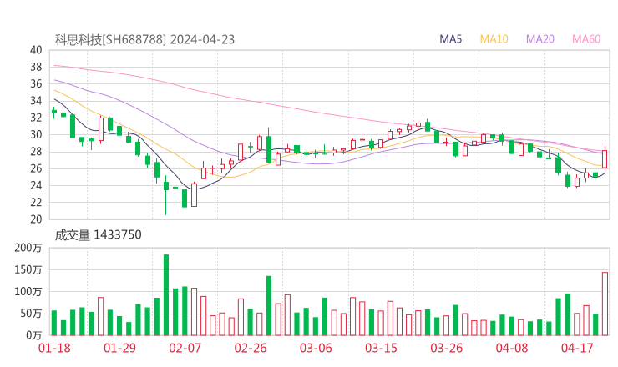Click the 01-29 date label

pos(119,348)
